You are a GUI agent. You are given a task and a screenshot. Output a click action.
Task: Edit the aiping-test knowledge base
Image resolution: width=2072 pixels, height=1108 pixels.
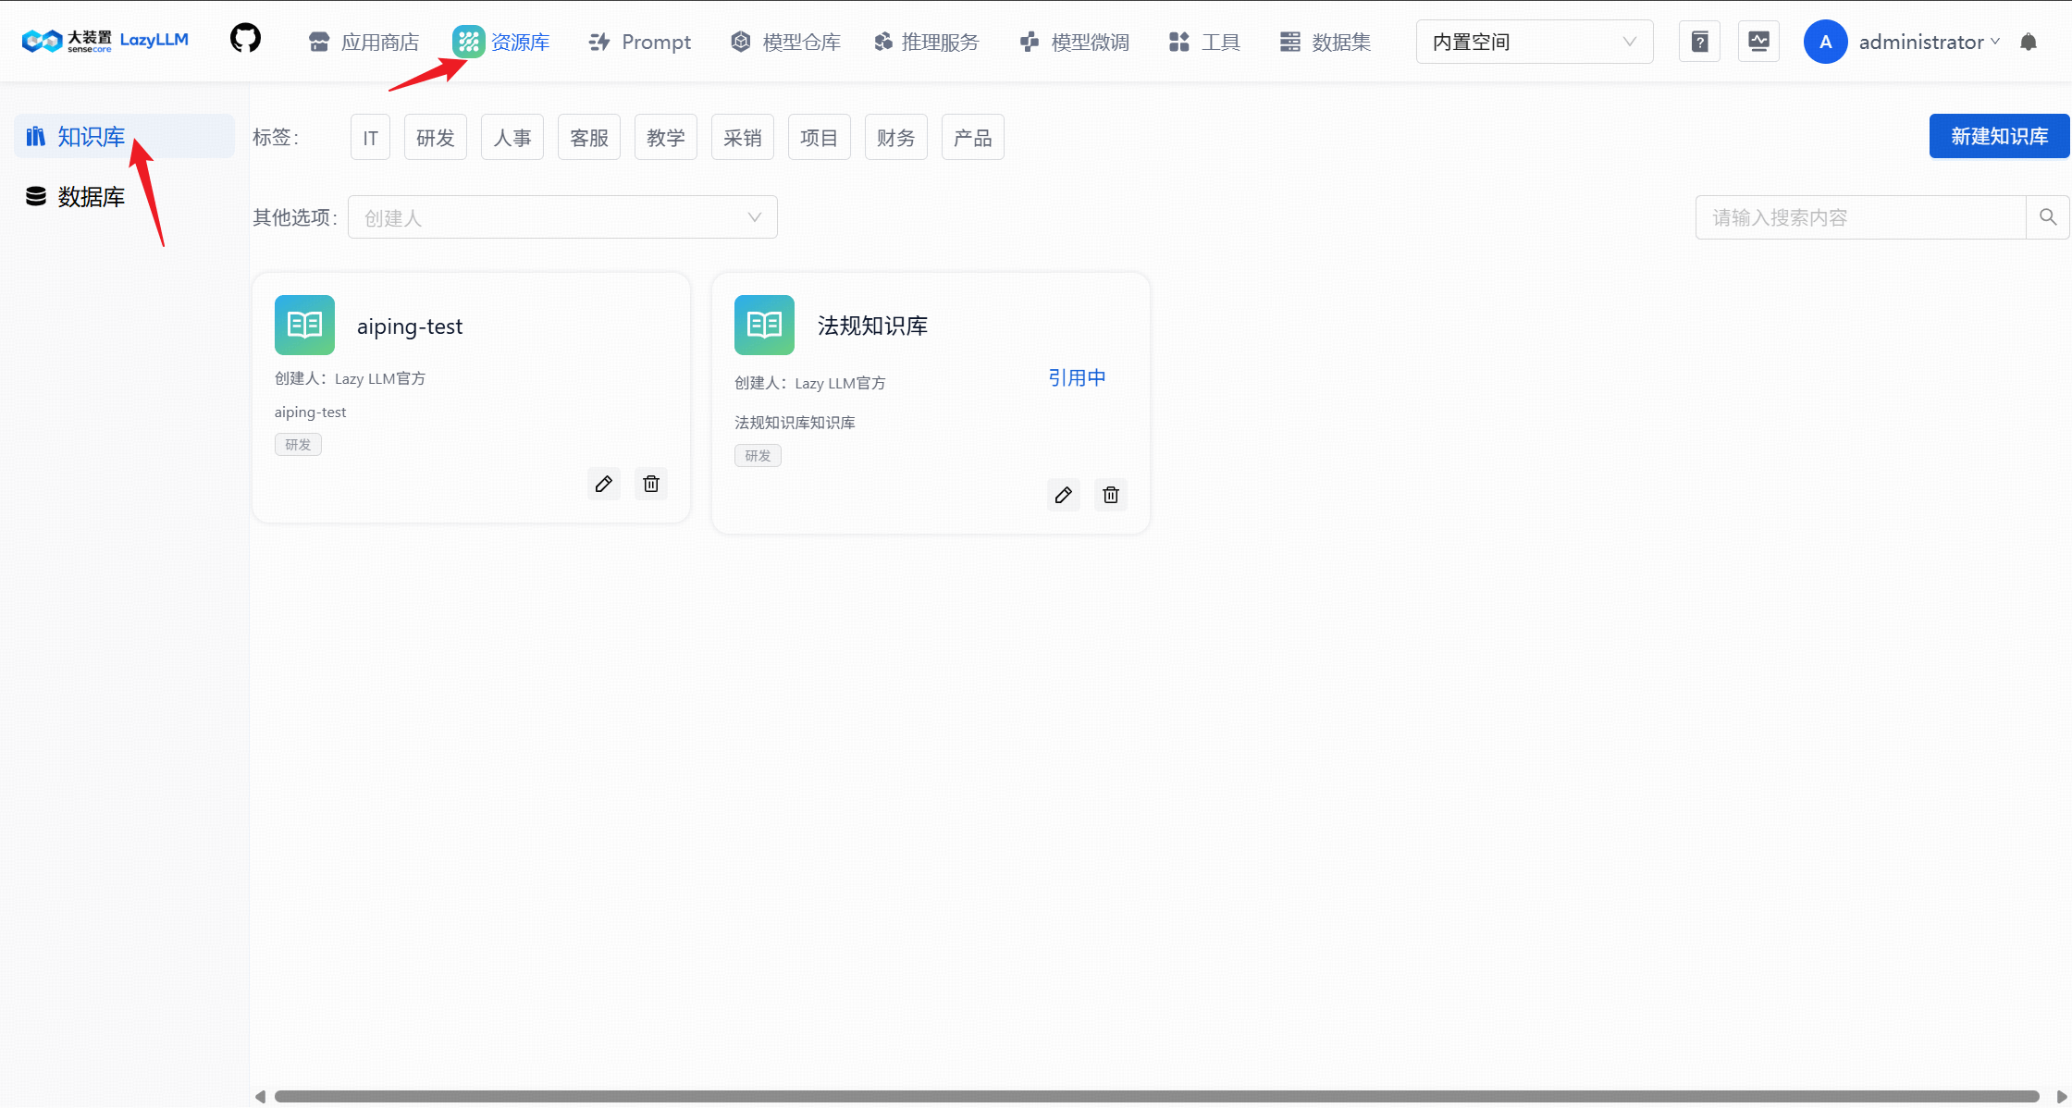point(603,483)
